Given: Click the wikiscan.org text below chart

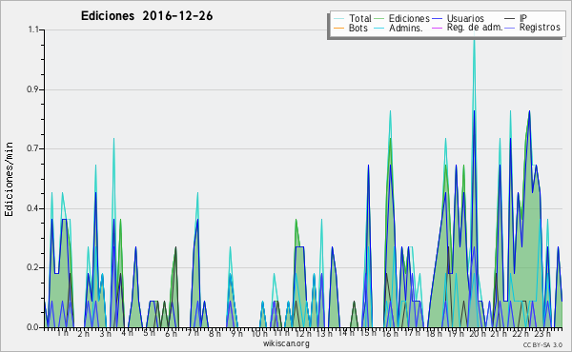Looking at the screenshot, I should (286, 343).
